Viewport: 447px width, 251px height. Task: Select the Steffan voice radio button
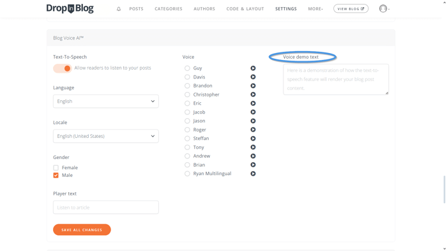click(187, 139)
